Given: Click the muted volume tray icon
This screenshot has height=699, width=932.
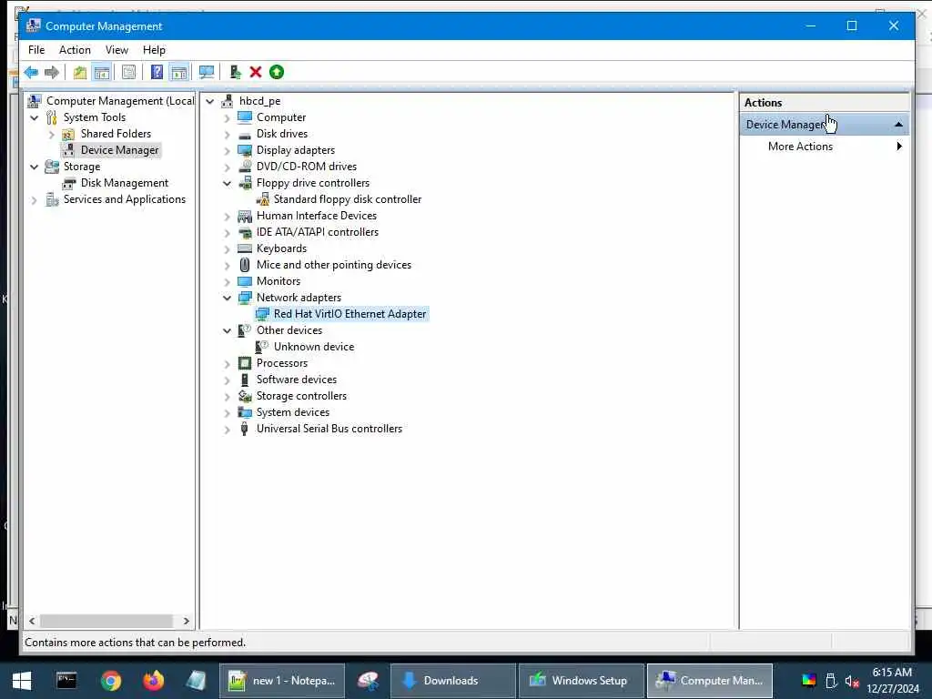Looking at the screenshot, I should pyautogui.click(x=852, y=681).
